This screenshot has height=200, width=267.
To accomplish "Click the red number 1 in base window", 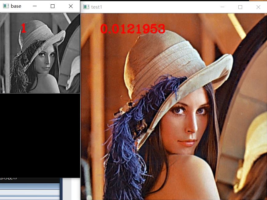I will click(x=24, y=28).
